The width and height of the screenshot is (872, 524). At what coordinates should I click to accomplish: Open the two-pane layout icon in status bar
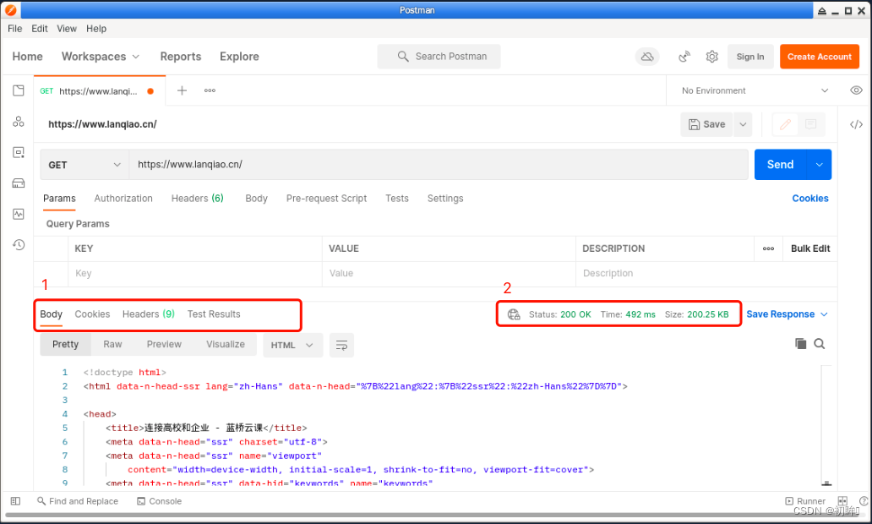(842, 501)
